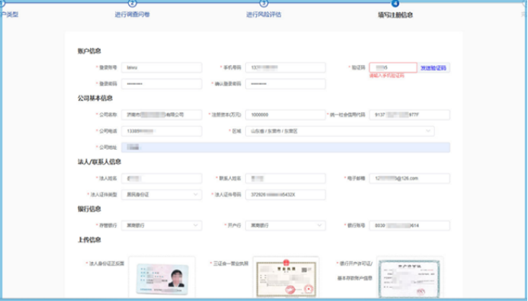Open the 银行开户许可证 permit thumbnail
The image size is (528, 301).
point(410,277)
